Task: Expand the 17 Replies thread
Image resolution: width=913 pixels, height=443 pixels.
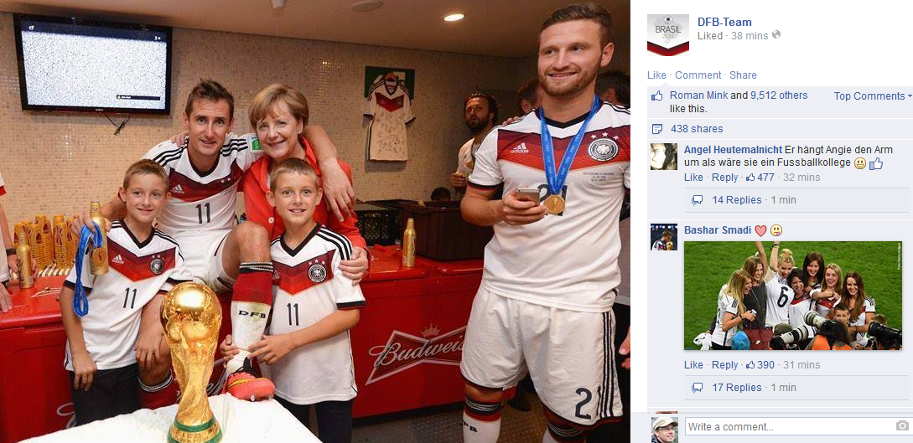Action: point(737,387)
